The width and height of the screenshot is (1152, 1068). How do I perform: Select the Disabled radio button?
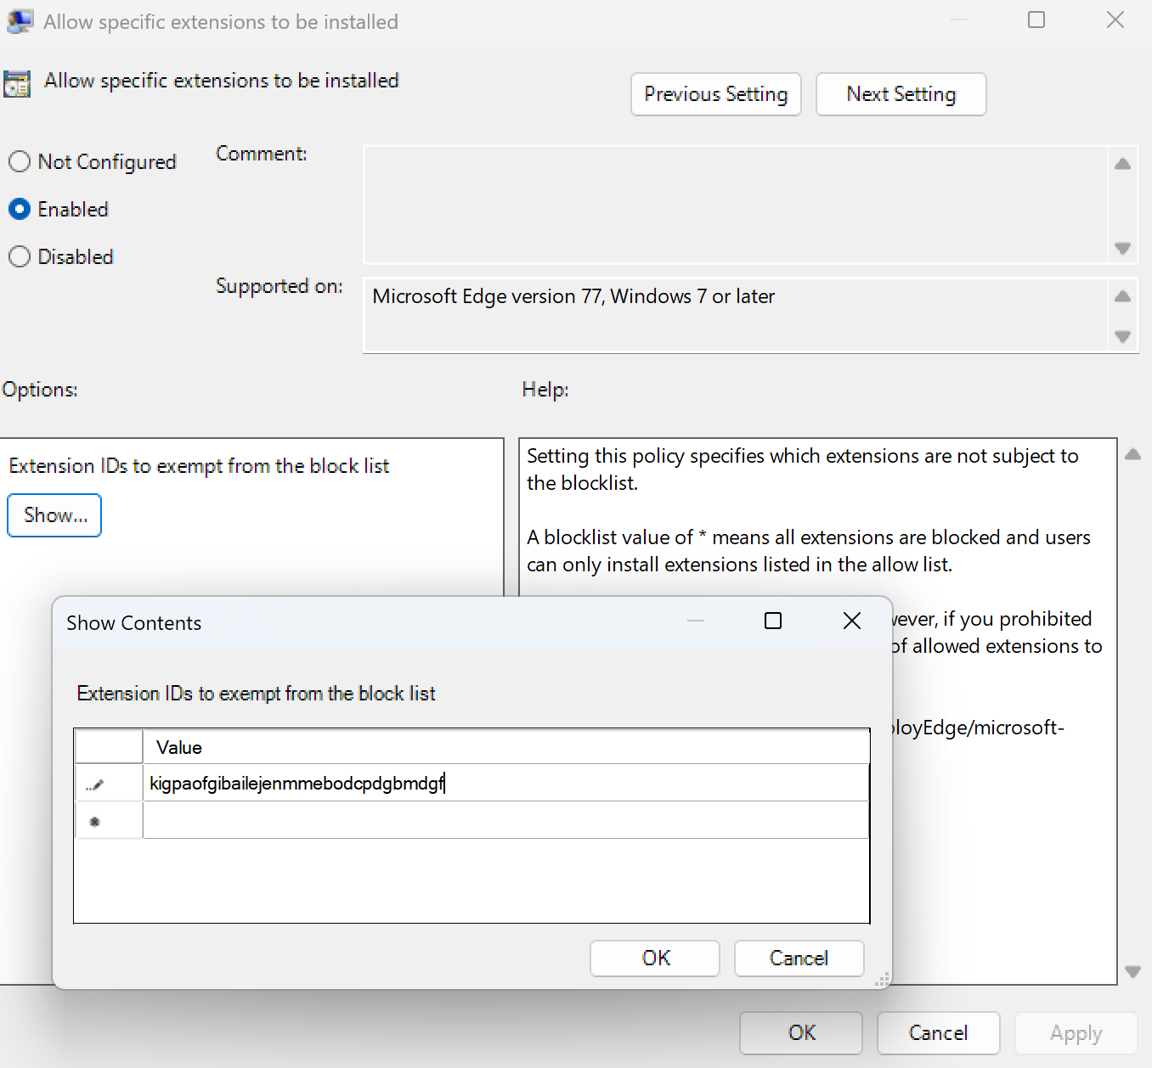(x=20, y=257)
